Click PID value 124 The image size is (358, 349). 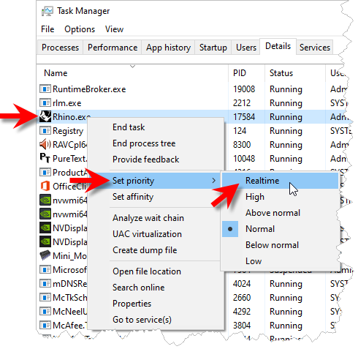click(240, 131)
